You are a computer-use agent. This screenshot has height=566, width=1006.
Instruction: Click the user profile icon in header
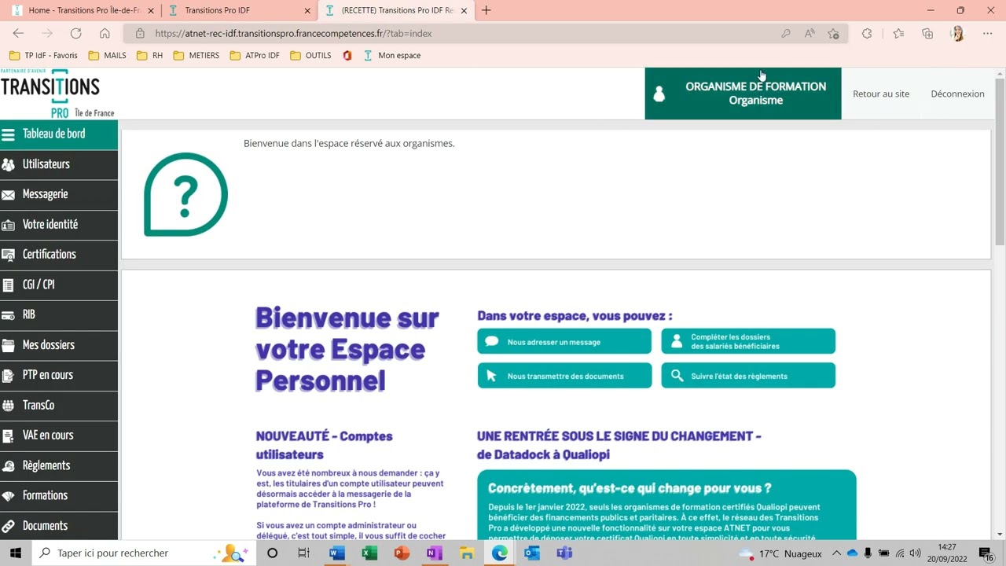point(659,94)
